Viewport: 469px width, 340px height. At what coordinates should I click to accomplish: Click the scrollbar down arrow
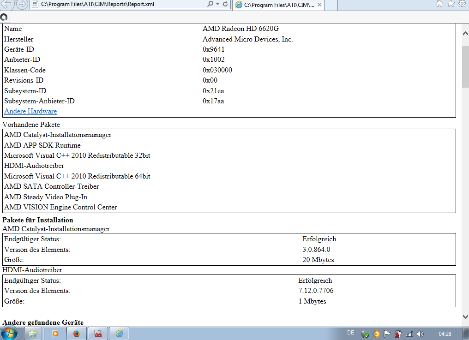click(465, 316)
